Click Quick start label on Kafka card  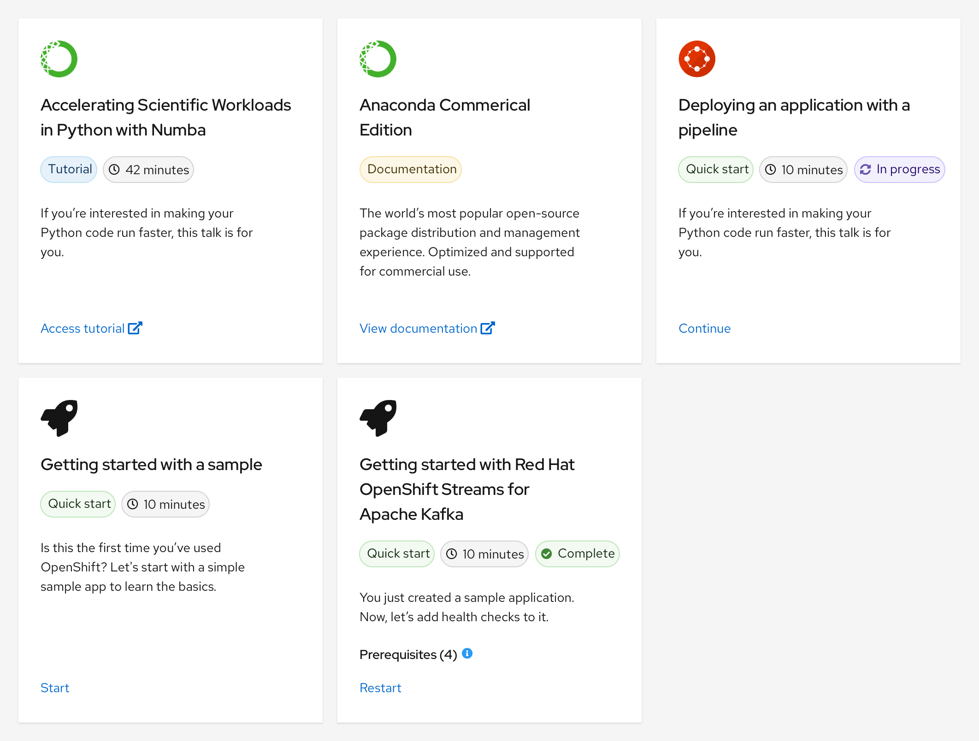[397, 554]
